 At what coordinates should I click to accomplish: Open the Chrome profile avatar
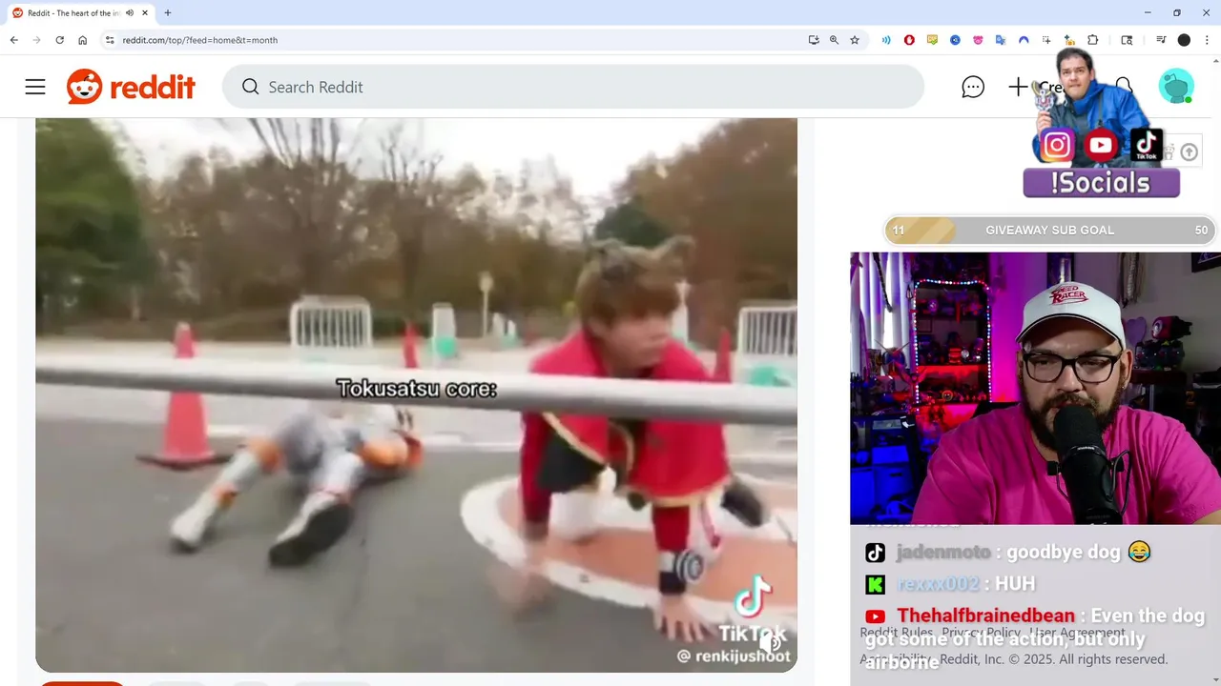(1184, 40)
